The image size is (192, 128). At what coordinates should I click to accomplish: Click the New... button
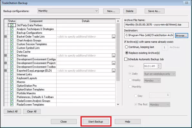pyautogui.click(x=111, y=11)
